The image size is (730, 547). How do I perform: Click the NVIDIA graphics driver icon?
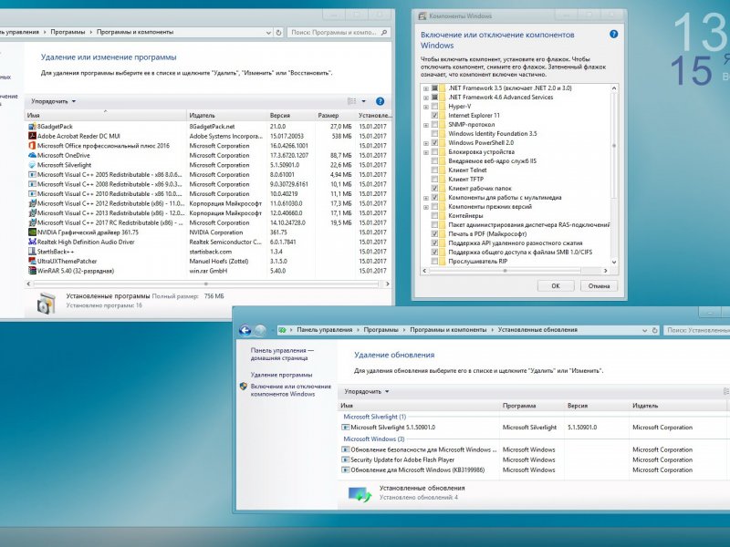[x=32, y=232]
